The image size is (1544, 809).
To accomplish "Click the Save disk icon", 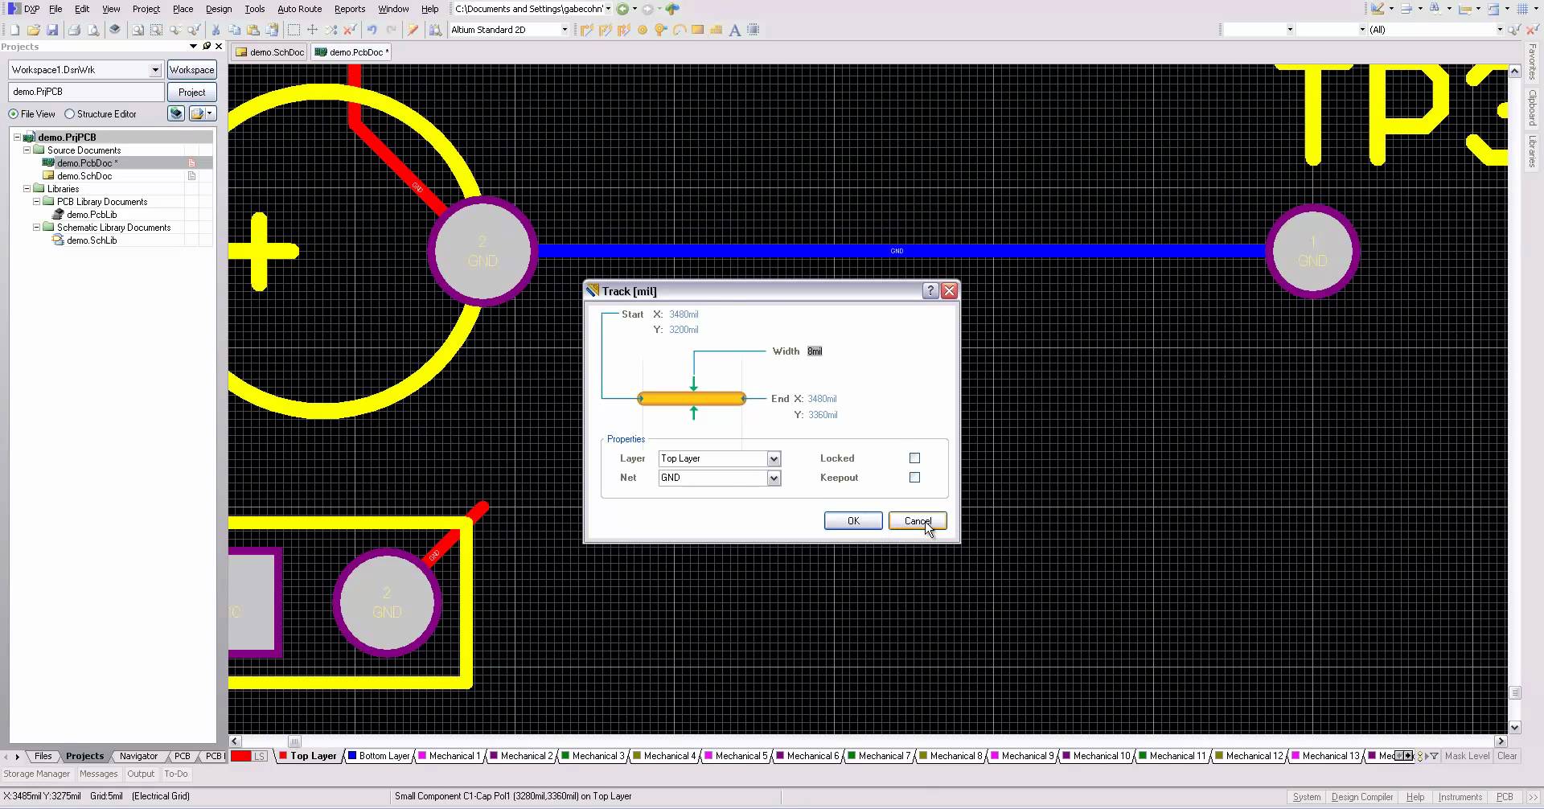I will click(x=52, y=30).
